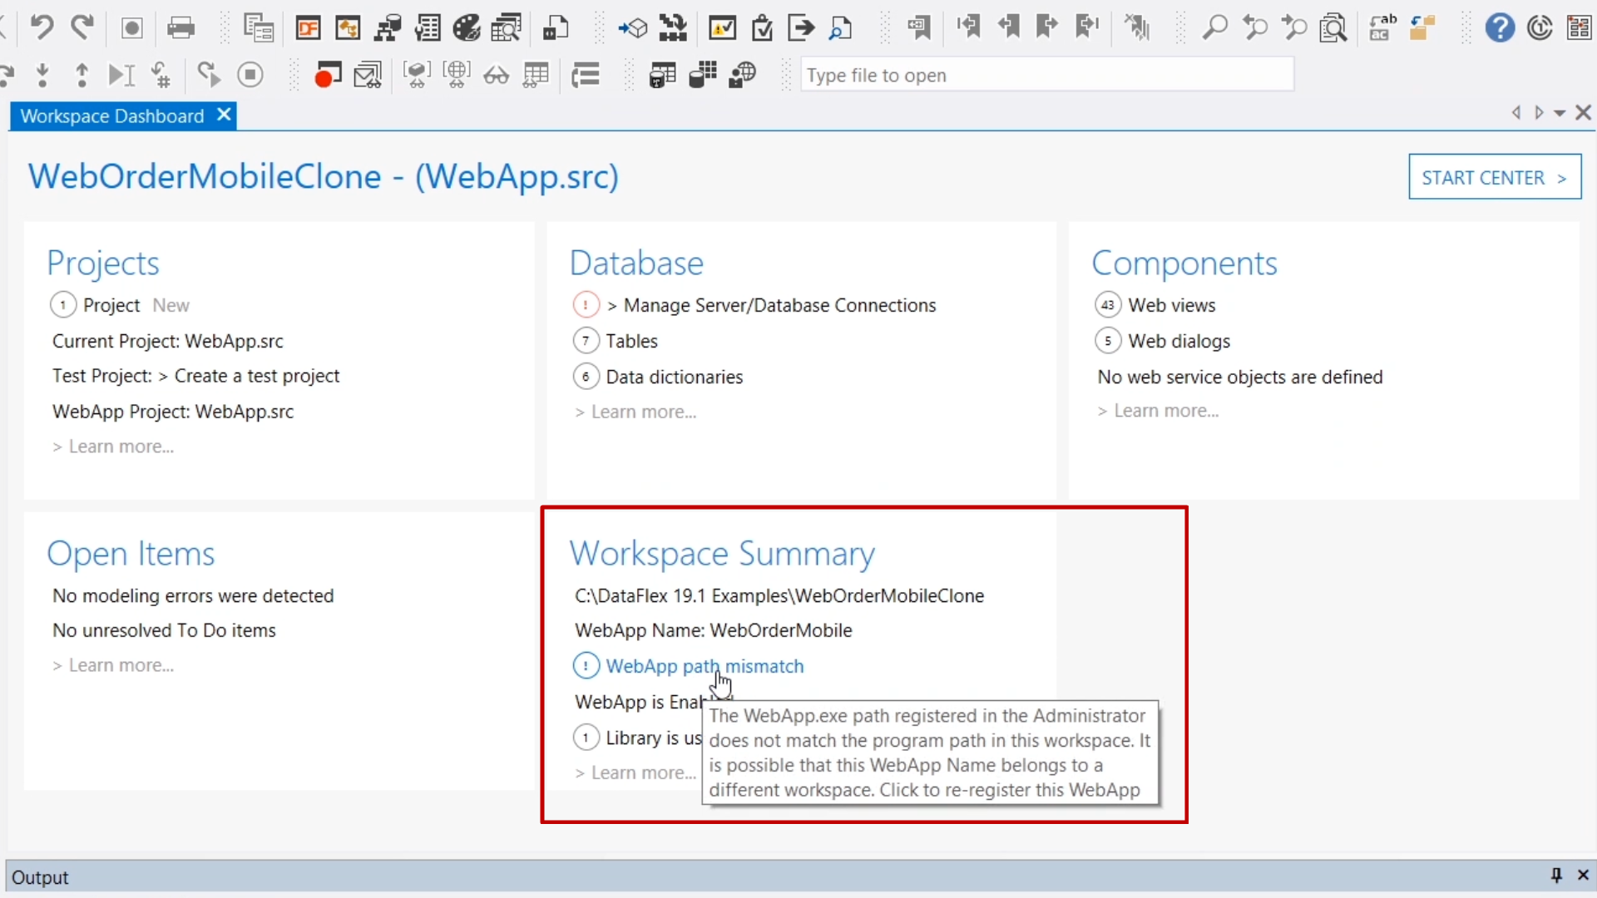This screenshot has height=898, width=1597.
Task: Click Create a test project link
Action: [256, 376]
